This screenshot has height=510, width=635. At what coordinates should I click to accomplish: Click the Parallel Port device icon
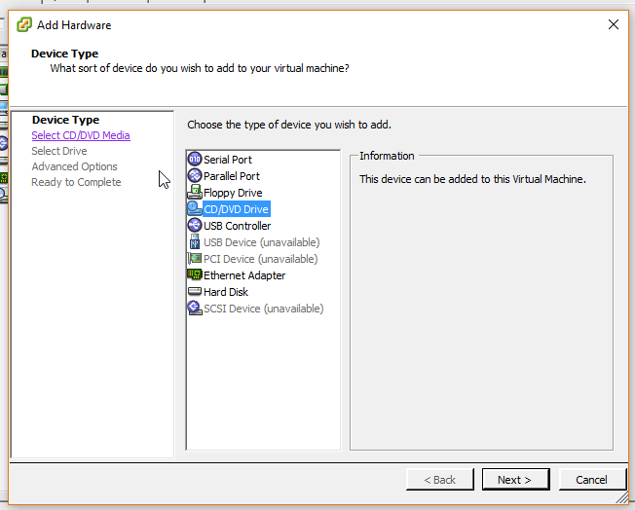click(195, 176)
